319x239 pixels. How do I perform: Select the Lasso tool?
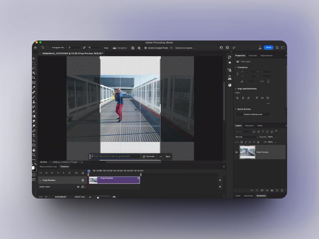tap(34, 68)
